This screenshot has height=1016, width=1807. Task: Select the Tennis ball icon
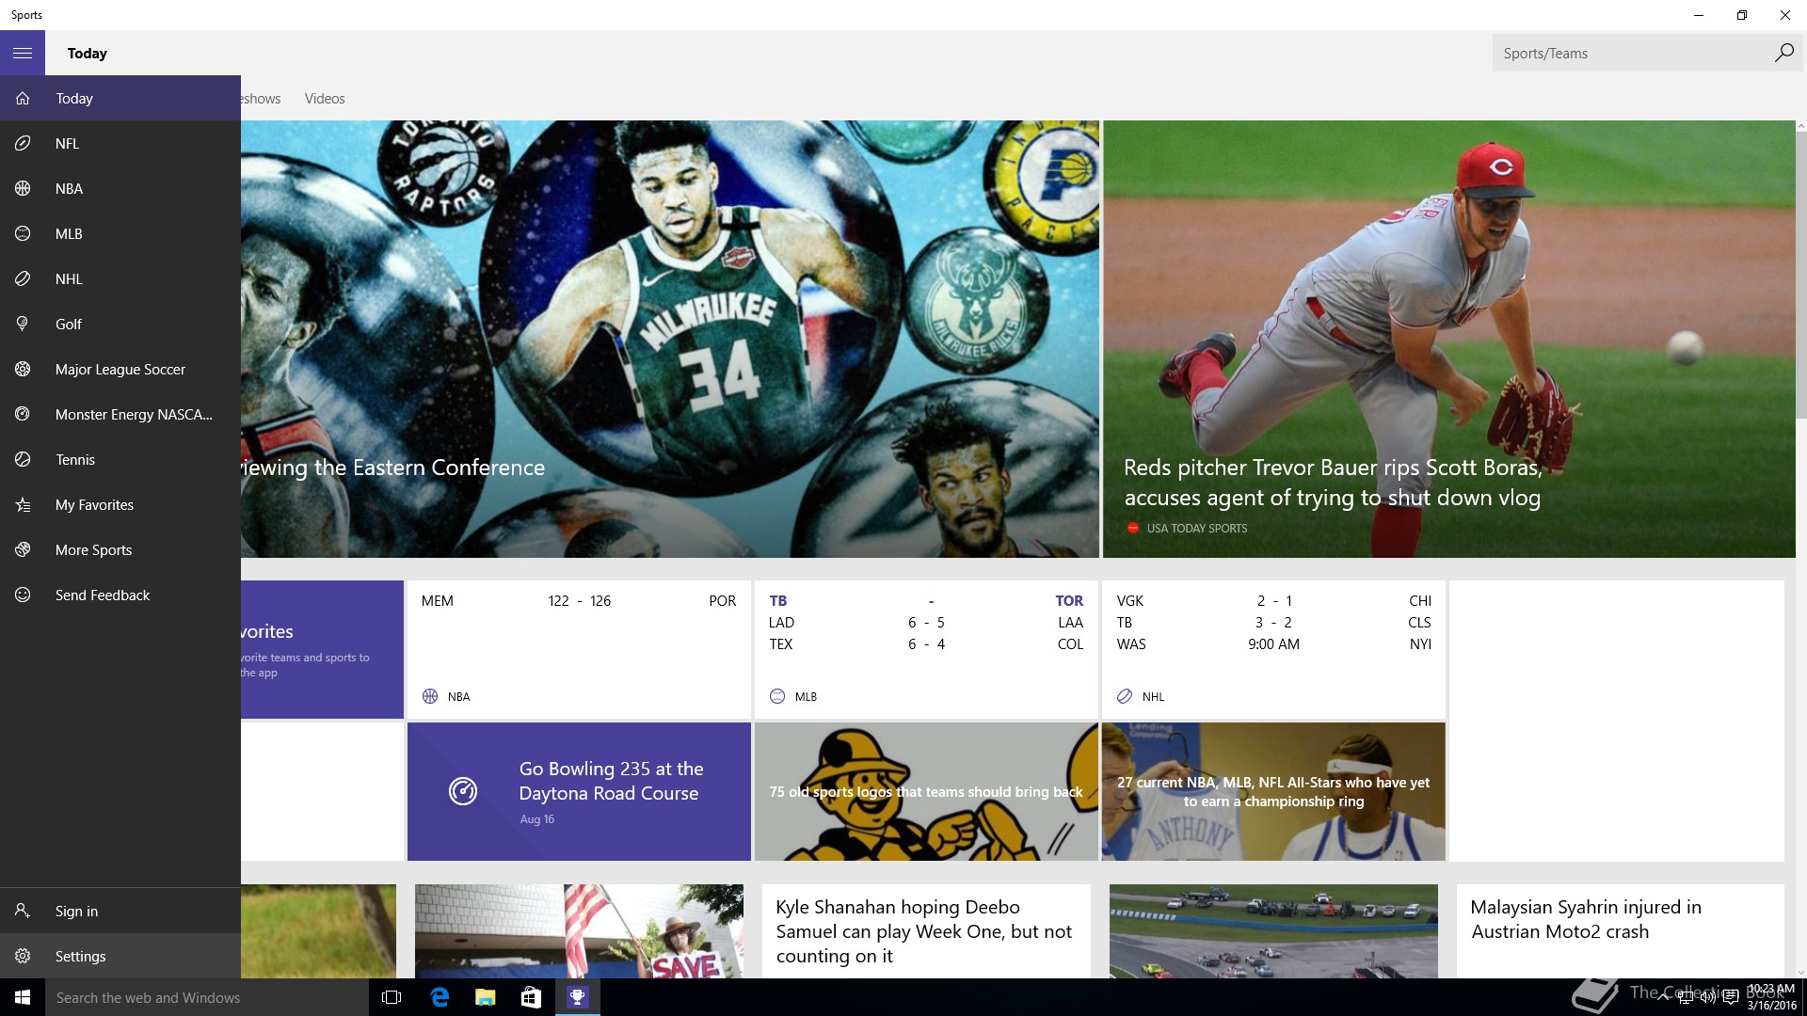pyautogui.click(x=23, y=460)
